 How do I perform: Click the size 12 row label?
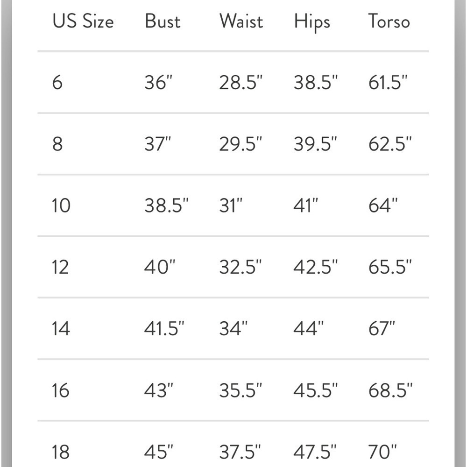click(x=60, y=267)
